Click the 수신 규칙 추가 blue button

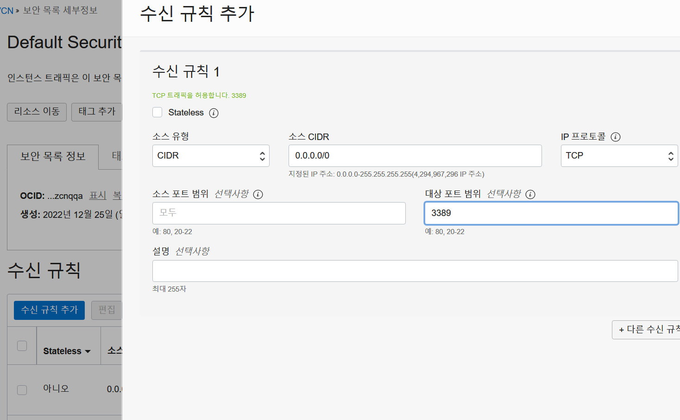point(49,310)
